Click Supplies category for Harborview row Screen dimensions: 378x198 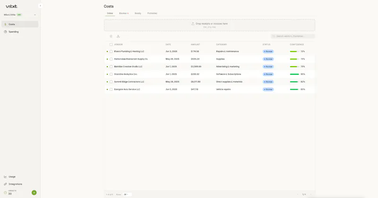tap(220, 59)
